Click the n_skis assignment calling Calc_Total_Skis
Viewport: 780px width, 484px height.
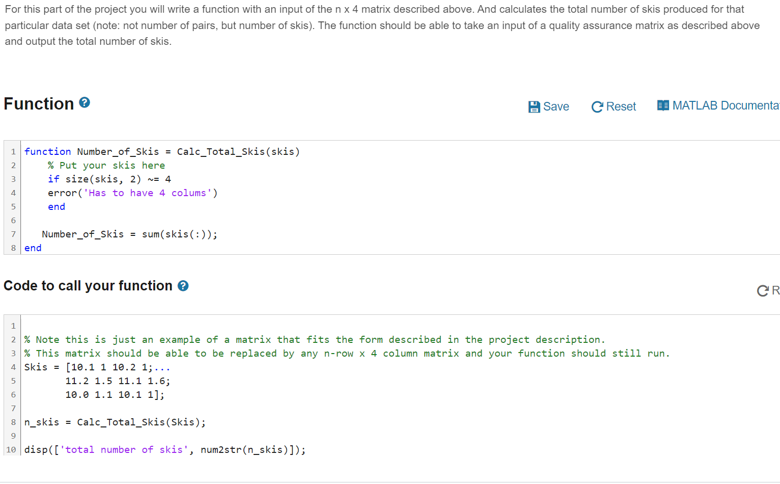[114, 422]
